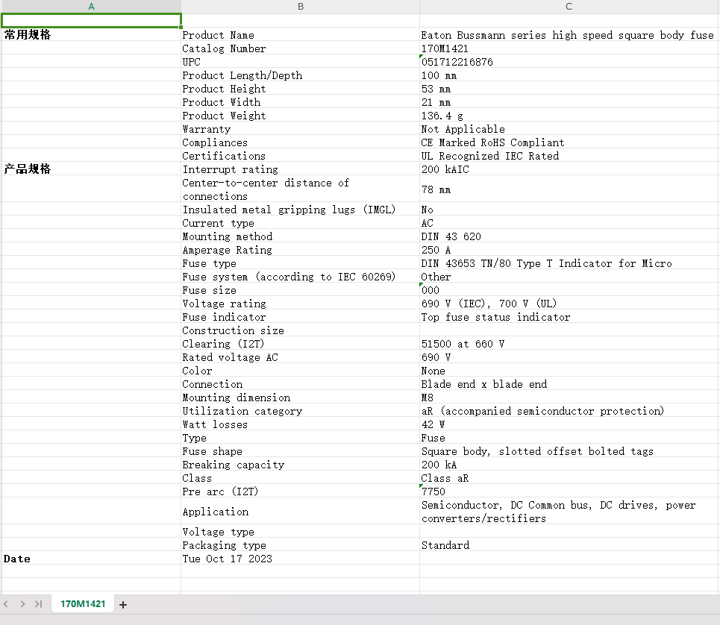Select the 'Rated voltage AC' cell
720x625 pixels.
[300, 357]
